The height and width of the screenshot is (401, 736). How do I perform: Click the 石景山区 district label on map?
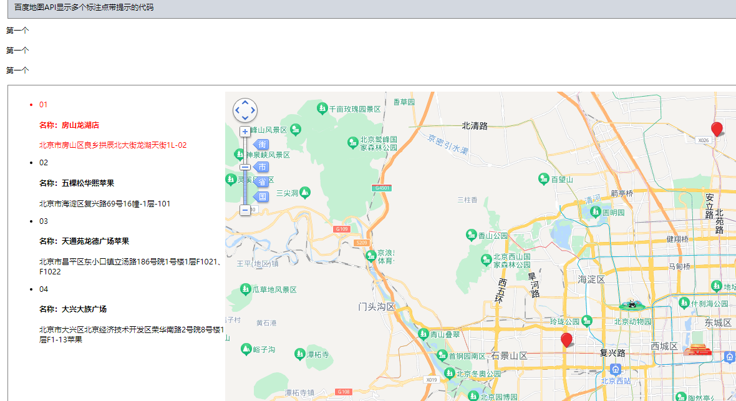point(510,356)
